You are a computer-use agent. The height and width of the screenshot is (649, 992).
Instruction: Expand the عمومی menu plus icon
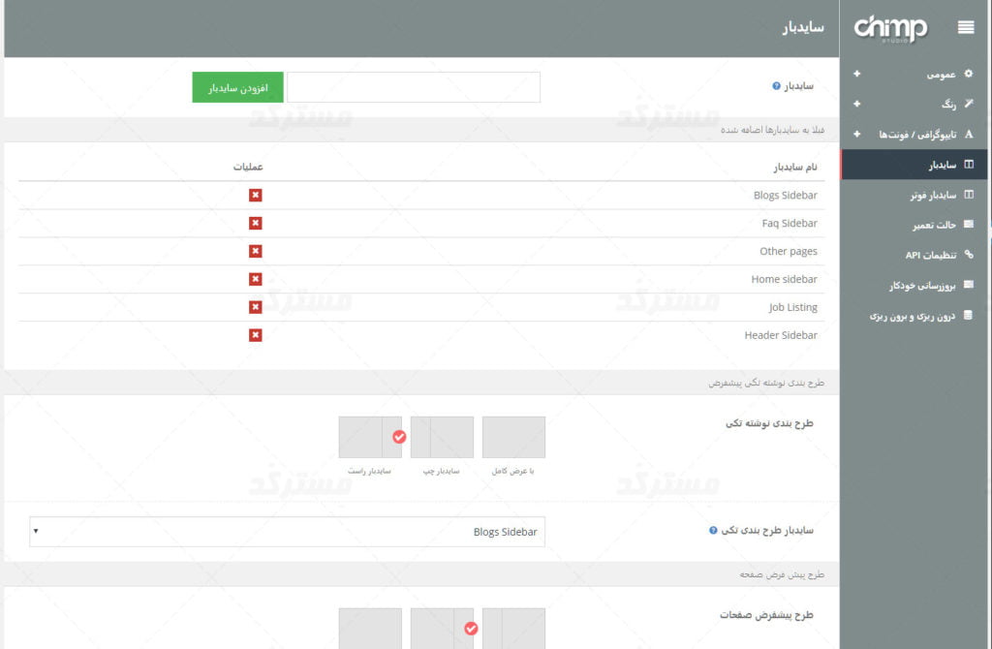(x=856, y=74)
